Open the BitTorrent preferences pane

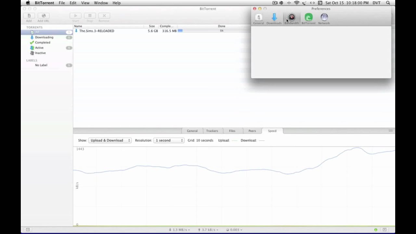[x=308, y=19]
